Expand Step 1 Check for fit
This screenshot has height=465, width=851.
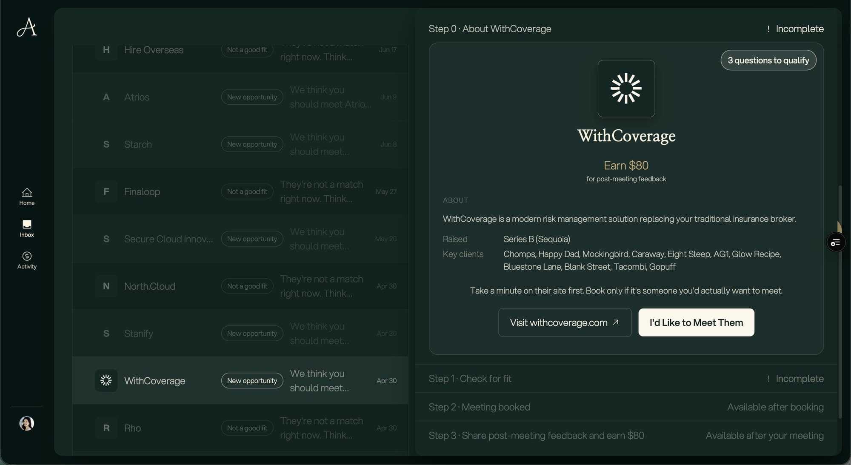click(x=626, y=378)
